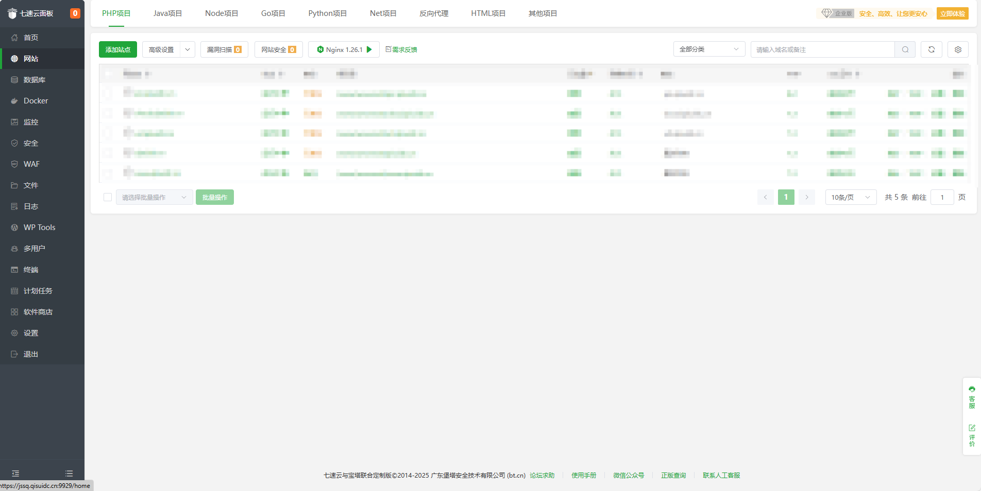This screenshot has width=981, height=491.
Task: Toggle the header select-all checkbox in table
Action: tap(108, 74)
